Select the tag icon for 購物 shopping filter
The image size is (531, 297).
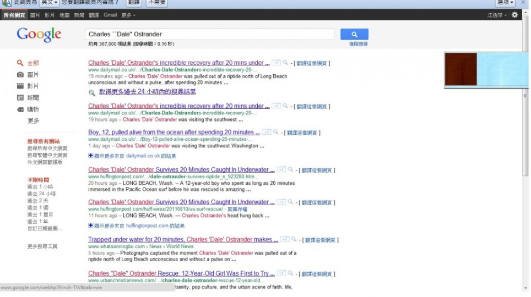20,109
